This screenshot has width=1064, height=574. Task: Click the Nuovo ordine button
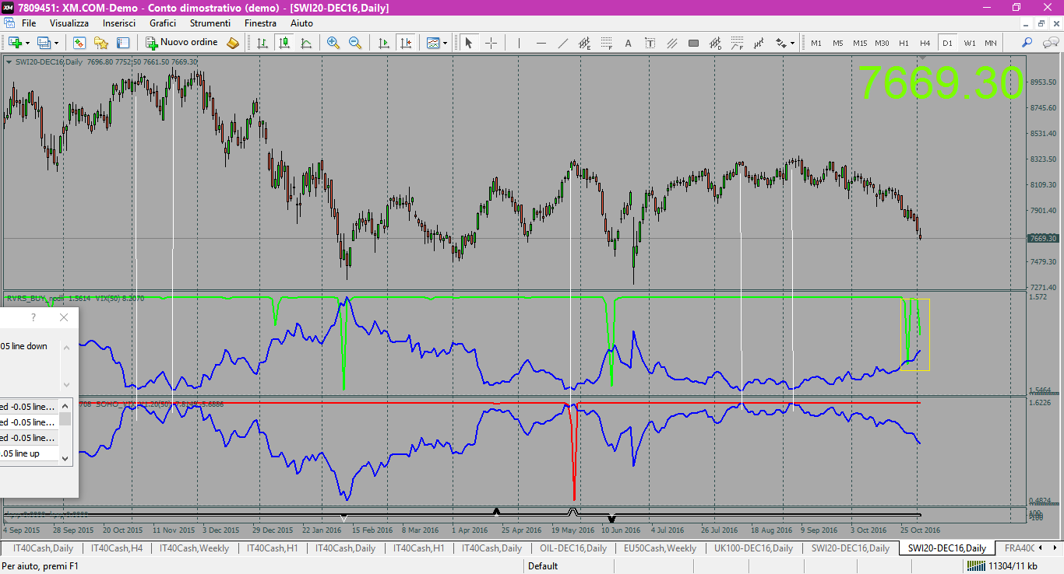pyautogui.click(x=181, y=43)
